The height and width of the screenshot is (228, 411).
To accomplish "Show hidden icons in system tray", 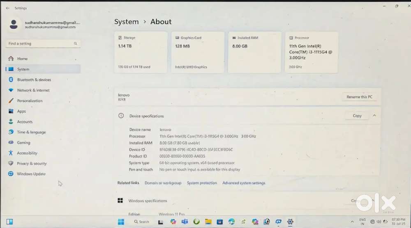I will 352,222.
